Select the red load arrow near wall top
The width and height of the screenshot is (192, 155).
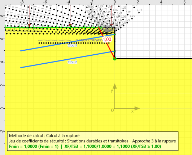tap(111, 16)
